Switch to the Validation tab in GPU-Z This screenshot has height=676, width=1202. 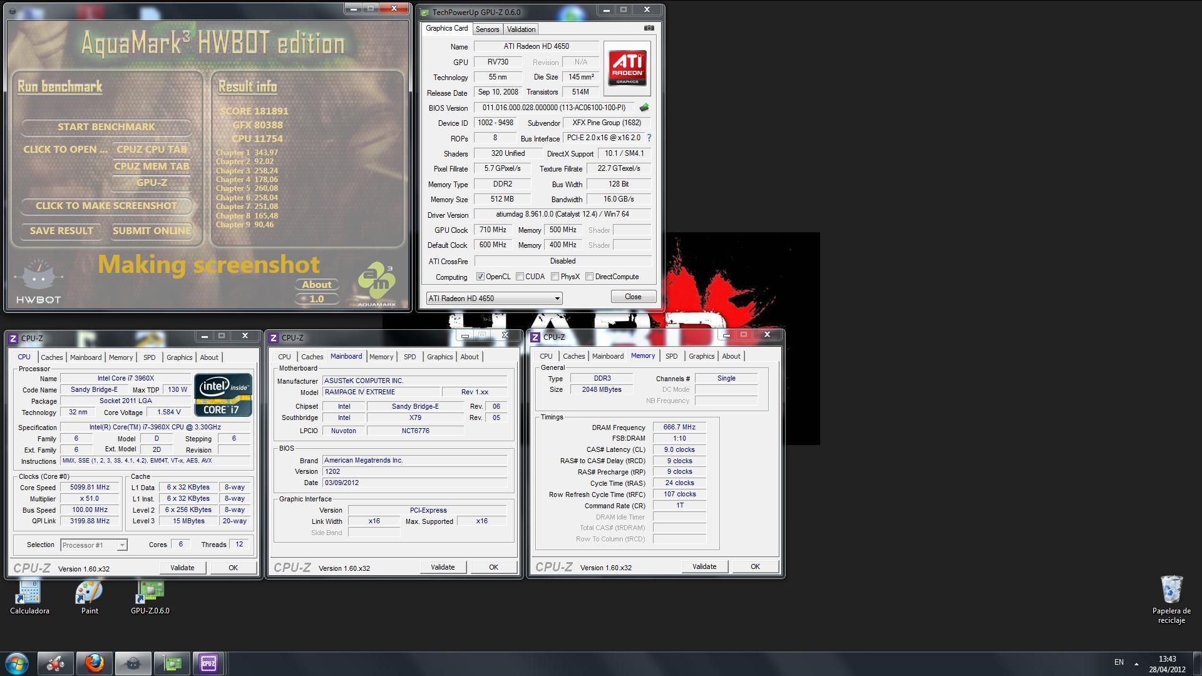coord(521,29)
